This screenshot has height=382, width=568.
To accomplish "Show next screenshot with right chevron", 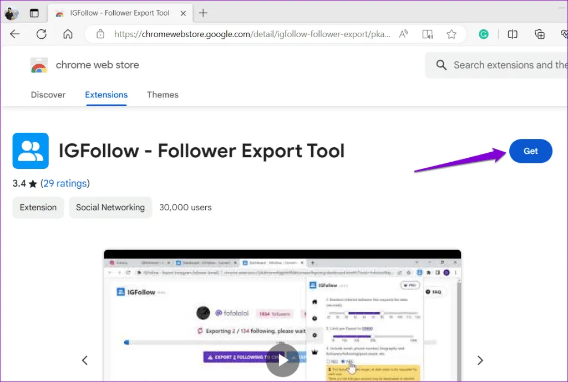I will click(x=480, y=360).
